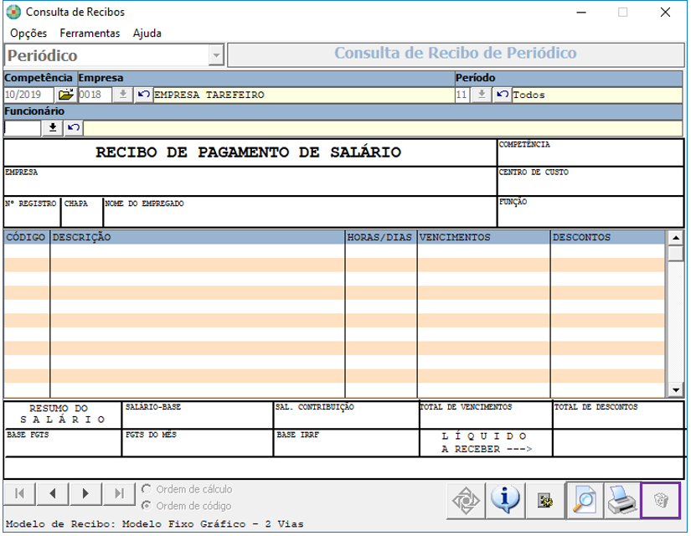
Task: Click the FUNÇÃO field label
Action: (x=513, y=202)
